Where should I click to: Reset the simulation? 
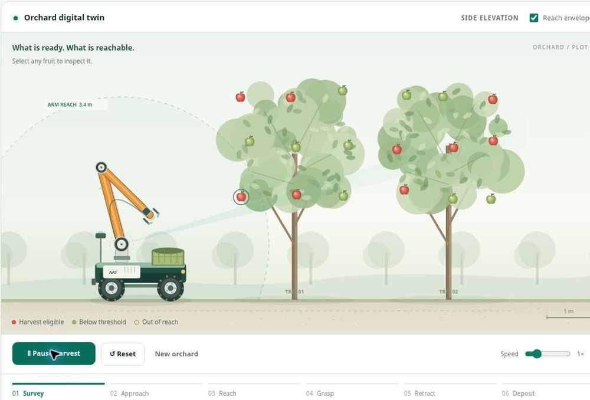pyautogui.click(x=123, y=354)
